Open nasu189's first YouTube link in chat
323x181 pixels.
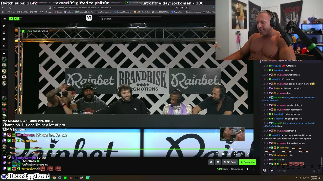[289, 99]
